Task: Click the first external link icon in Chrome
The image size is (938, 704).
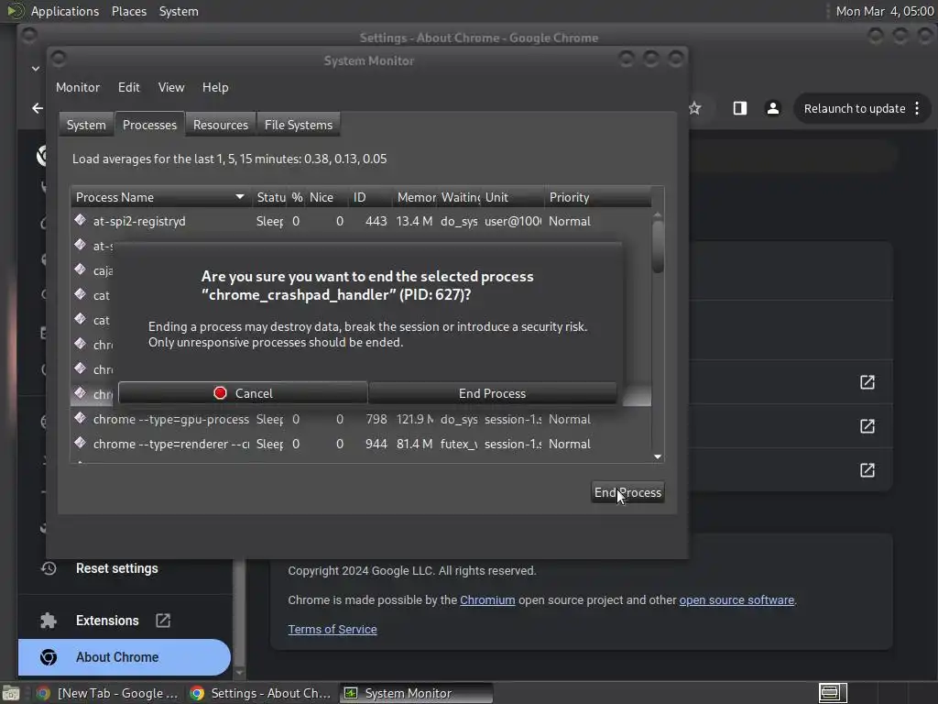Action: coord(867,382)
